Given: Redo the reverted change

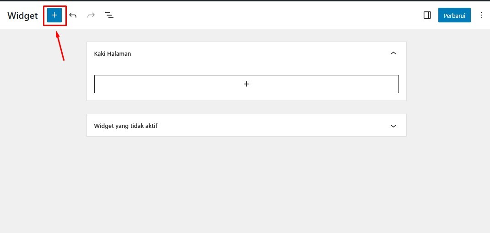Looking at the screenshot, I should click(91, 15).
